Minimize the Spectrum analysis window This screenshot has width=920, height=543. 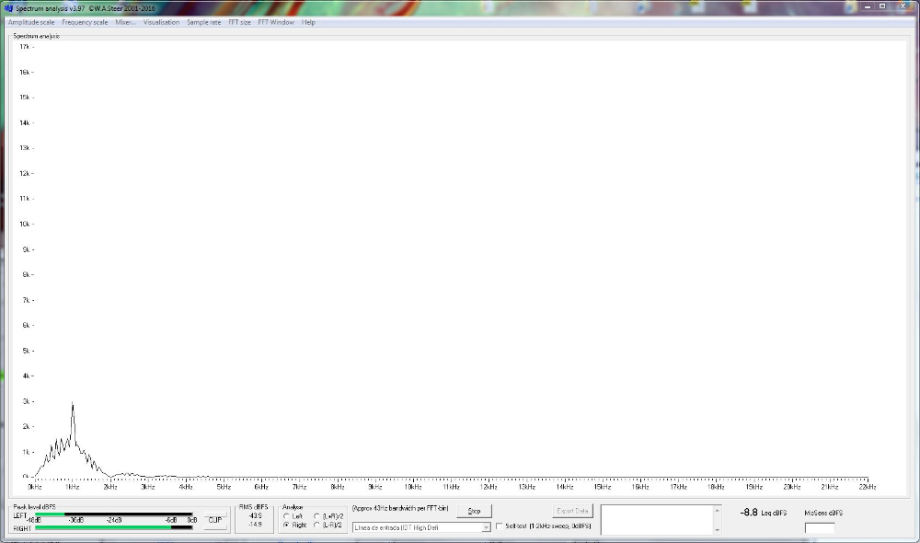click(868, 6)
